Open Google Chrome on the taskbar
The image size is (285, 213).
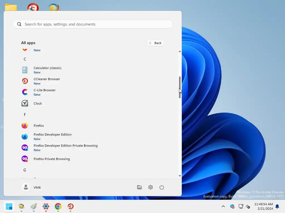pyautogui.click(x=58, y=206)
